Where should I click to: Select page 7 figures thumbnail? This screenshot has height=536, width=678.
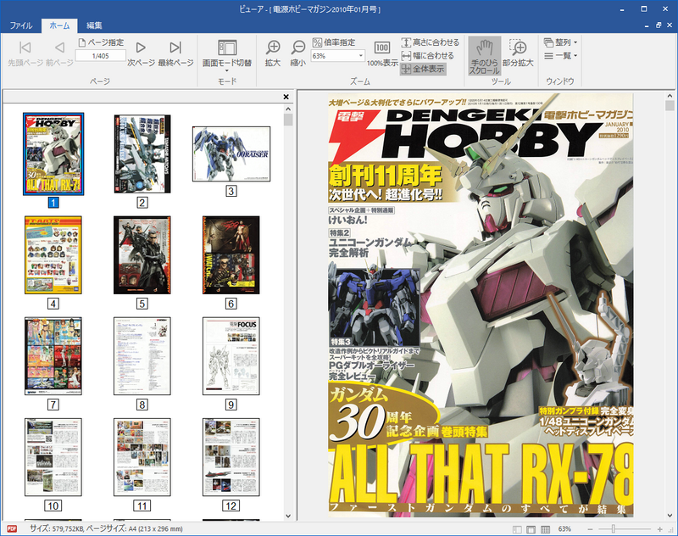(53, 356)
